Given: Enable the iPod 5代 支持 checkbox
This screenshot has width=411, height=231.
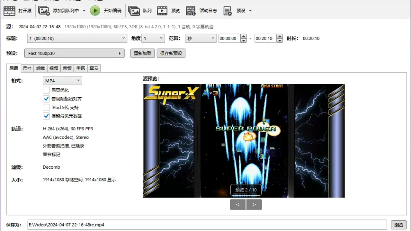Looking at the screenshot, I should pos(46,107).
